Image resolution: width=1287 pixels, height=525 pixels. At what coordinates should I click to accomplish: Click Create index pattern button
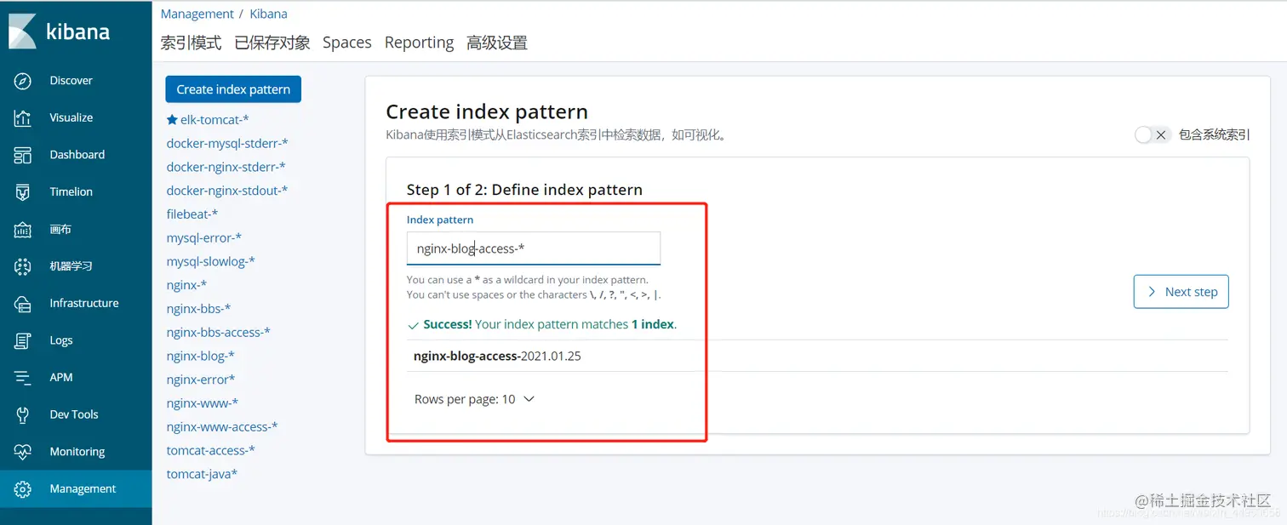(233, 89)
